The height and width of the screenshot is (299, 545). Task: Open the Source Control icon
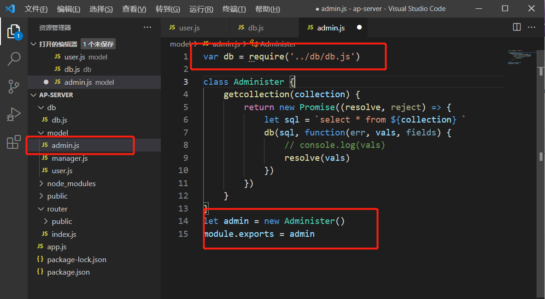[x=13, y=87]
